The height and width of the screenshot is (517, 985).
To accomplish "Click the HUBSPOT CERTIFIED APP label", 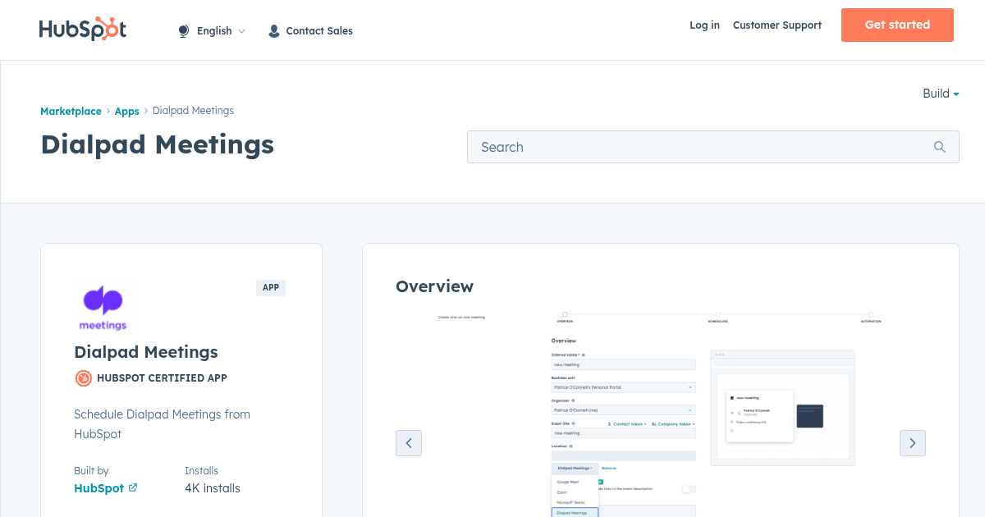I will (162, 378).
